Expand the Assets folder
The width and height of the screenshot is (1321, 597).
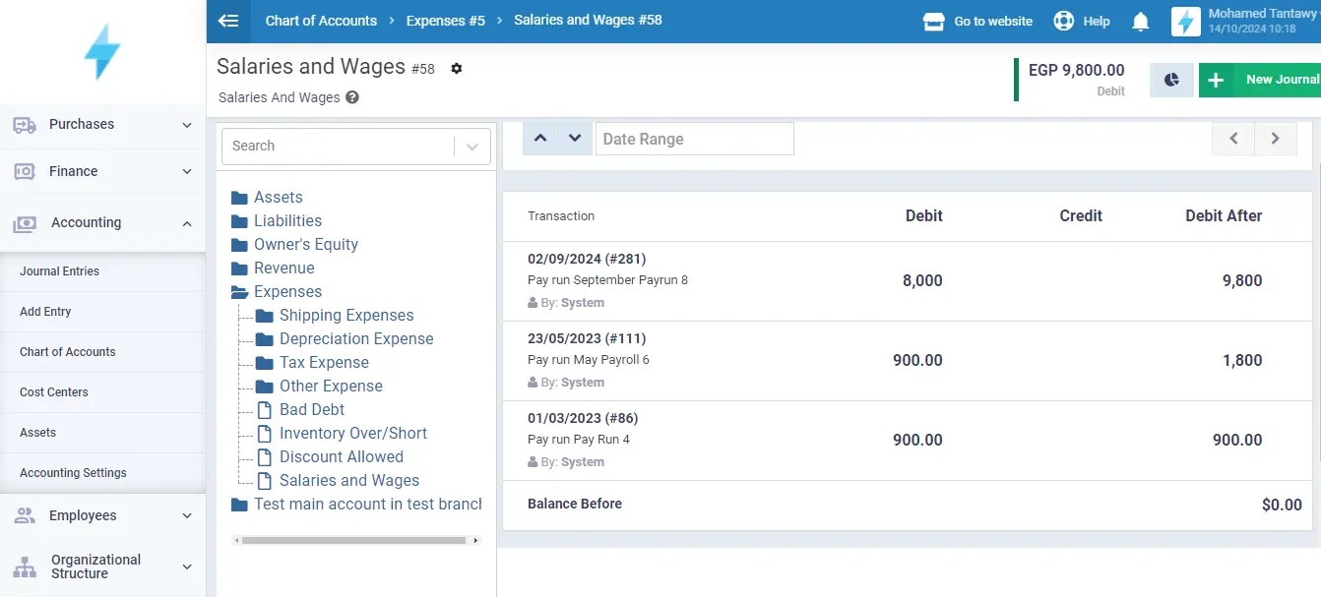pyautogui.click(x=240, y=197)
